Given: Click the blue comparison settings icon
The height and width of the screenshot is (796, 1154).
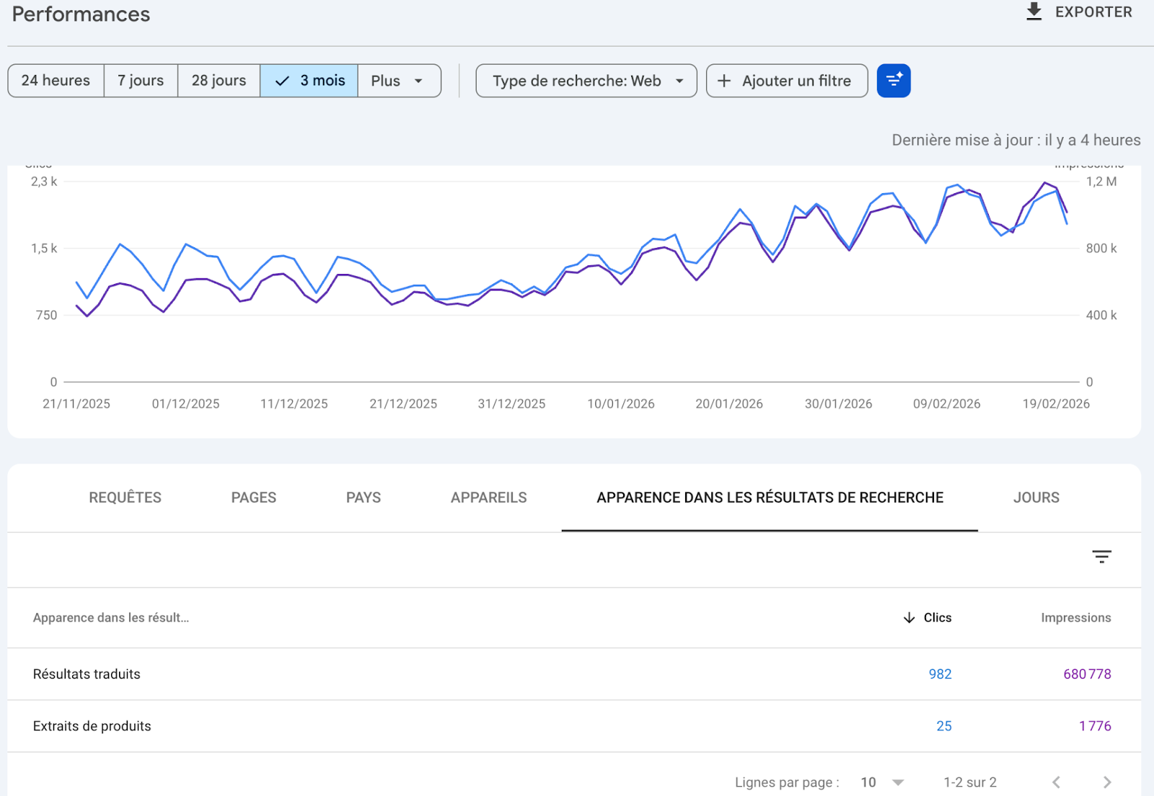Looking at the screenshot, I should click(894, 80).
